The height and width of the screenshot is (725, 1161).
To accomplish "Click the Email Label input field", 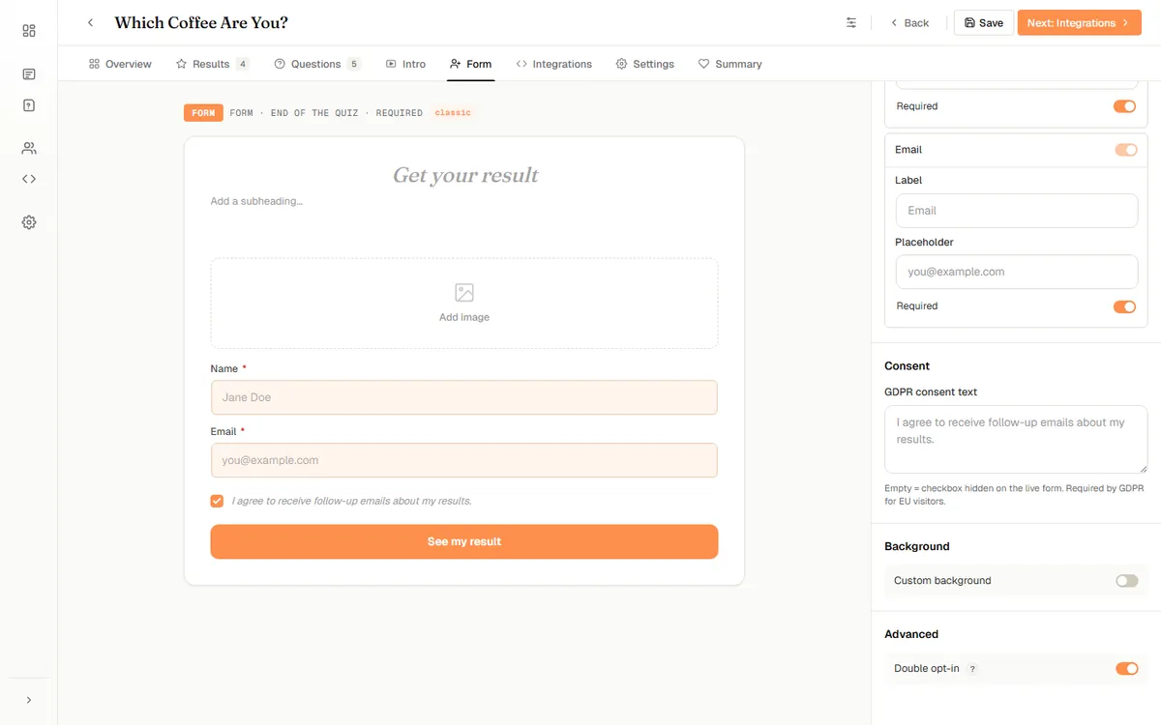I will (1016, 211).
